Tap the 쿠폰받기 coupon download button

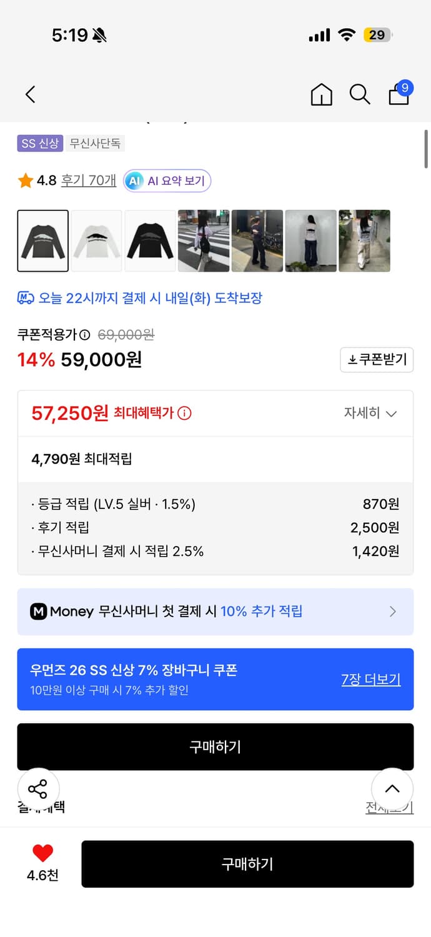[377, 360]
